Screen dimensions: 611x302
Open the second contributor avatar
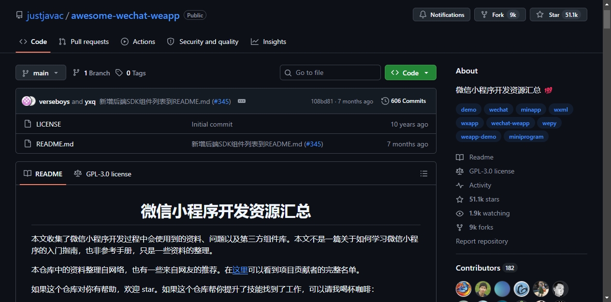pyautogui.click(x=483, y=289)
